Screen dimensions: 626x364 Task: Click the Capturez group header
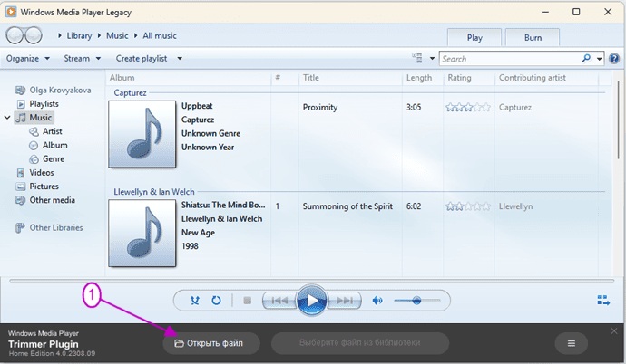click(130, 92)
